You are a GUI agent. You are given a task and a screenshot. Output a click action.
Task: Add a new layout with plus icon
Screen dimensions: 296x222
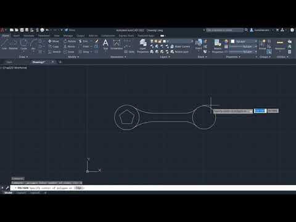click(46, 193)
